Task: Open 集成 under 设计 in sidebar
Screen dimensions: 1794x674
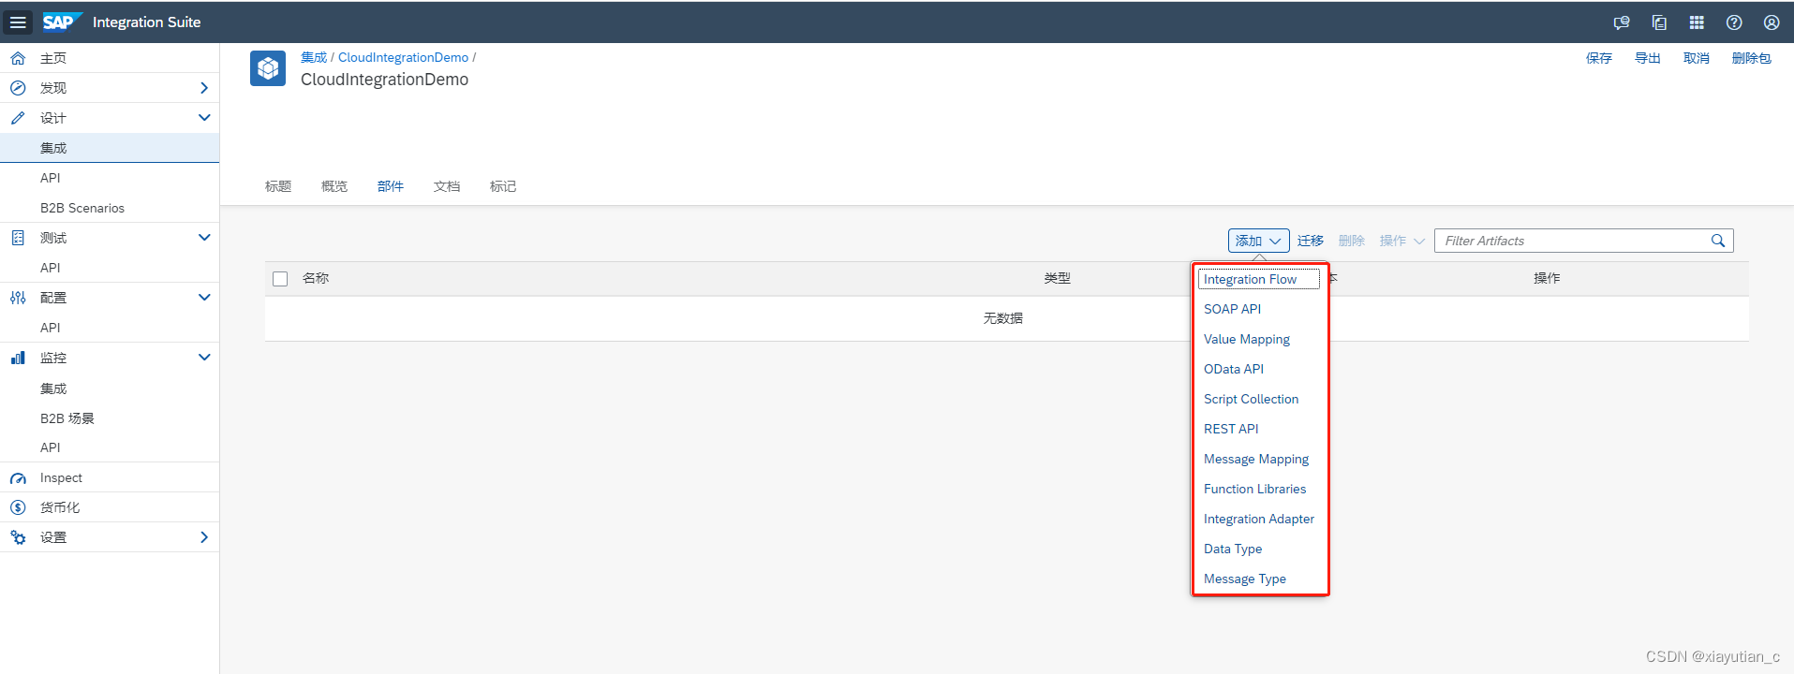Action: click(110, 148)
